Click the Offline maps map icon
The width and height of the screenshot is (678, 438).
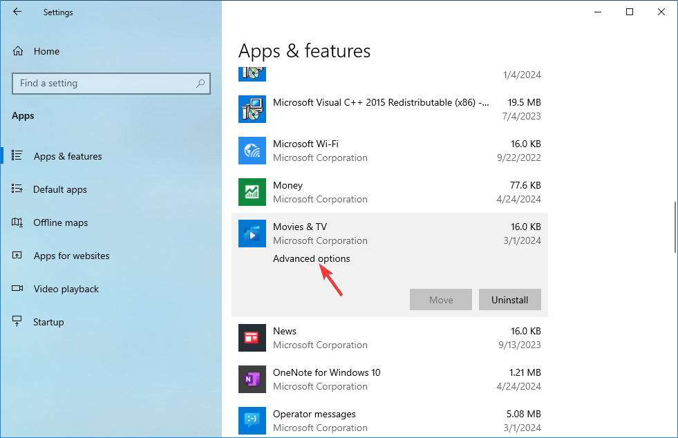tap(17, 222)
